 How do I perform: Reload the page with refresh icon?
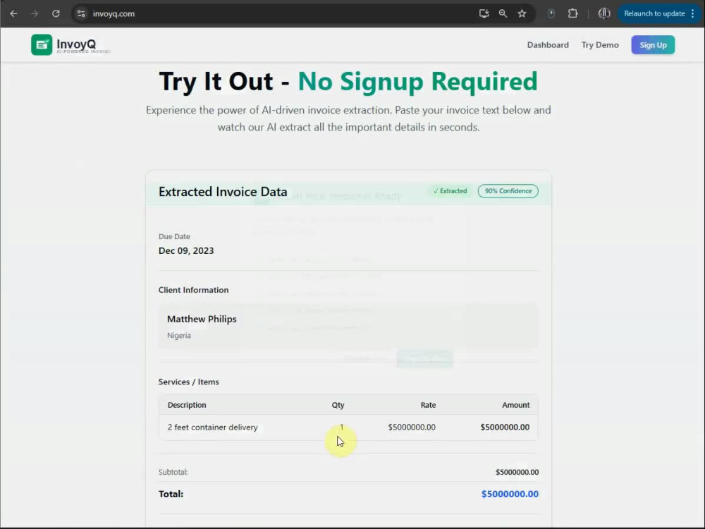pos(56,13)
